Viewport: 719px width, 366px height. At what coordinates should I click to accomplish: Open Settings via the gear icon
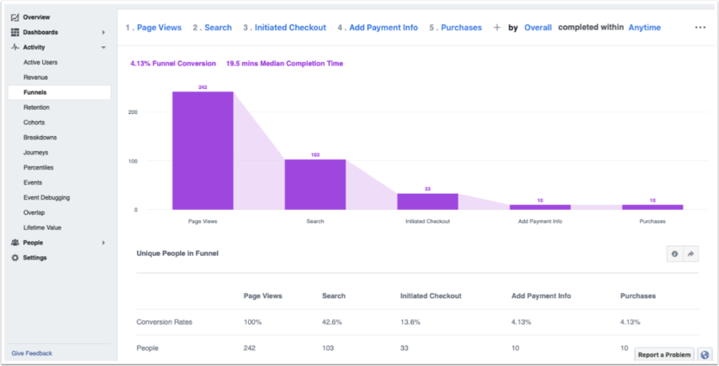15,258
